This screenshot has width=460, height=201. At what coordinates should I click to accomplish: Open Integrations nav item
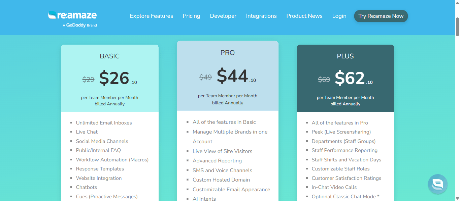pos(261,16)
